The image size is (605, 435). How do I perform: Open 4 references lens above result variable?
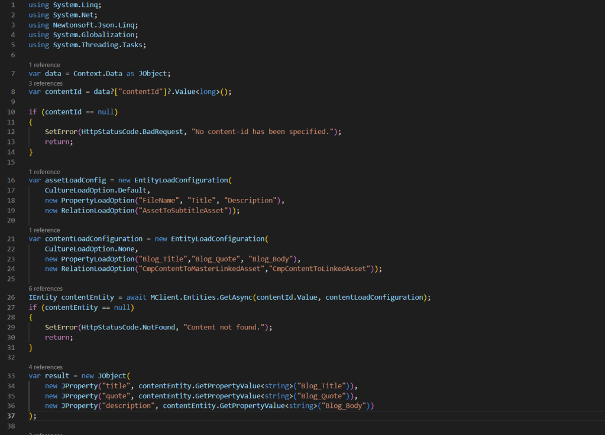(x=46, y=367)
